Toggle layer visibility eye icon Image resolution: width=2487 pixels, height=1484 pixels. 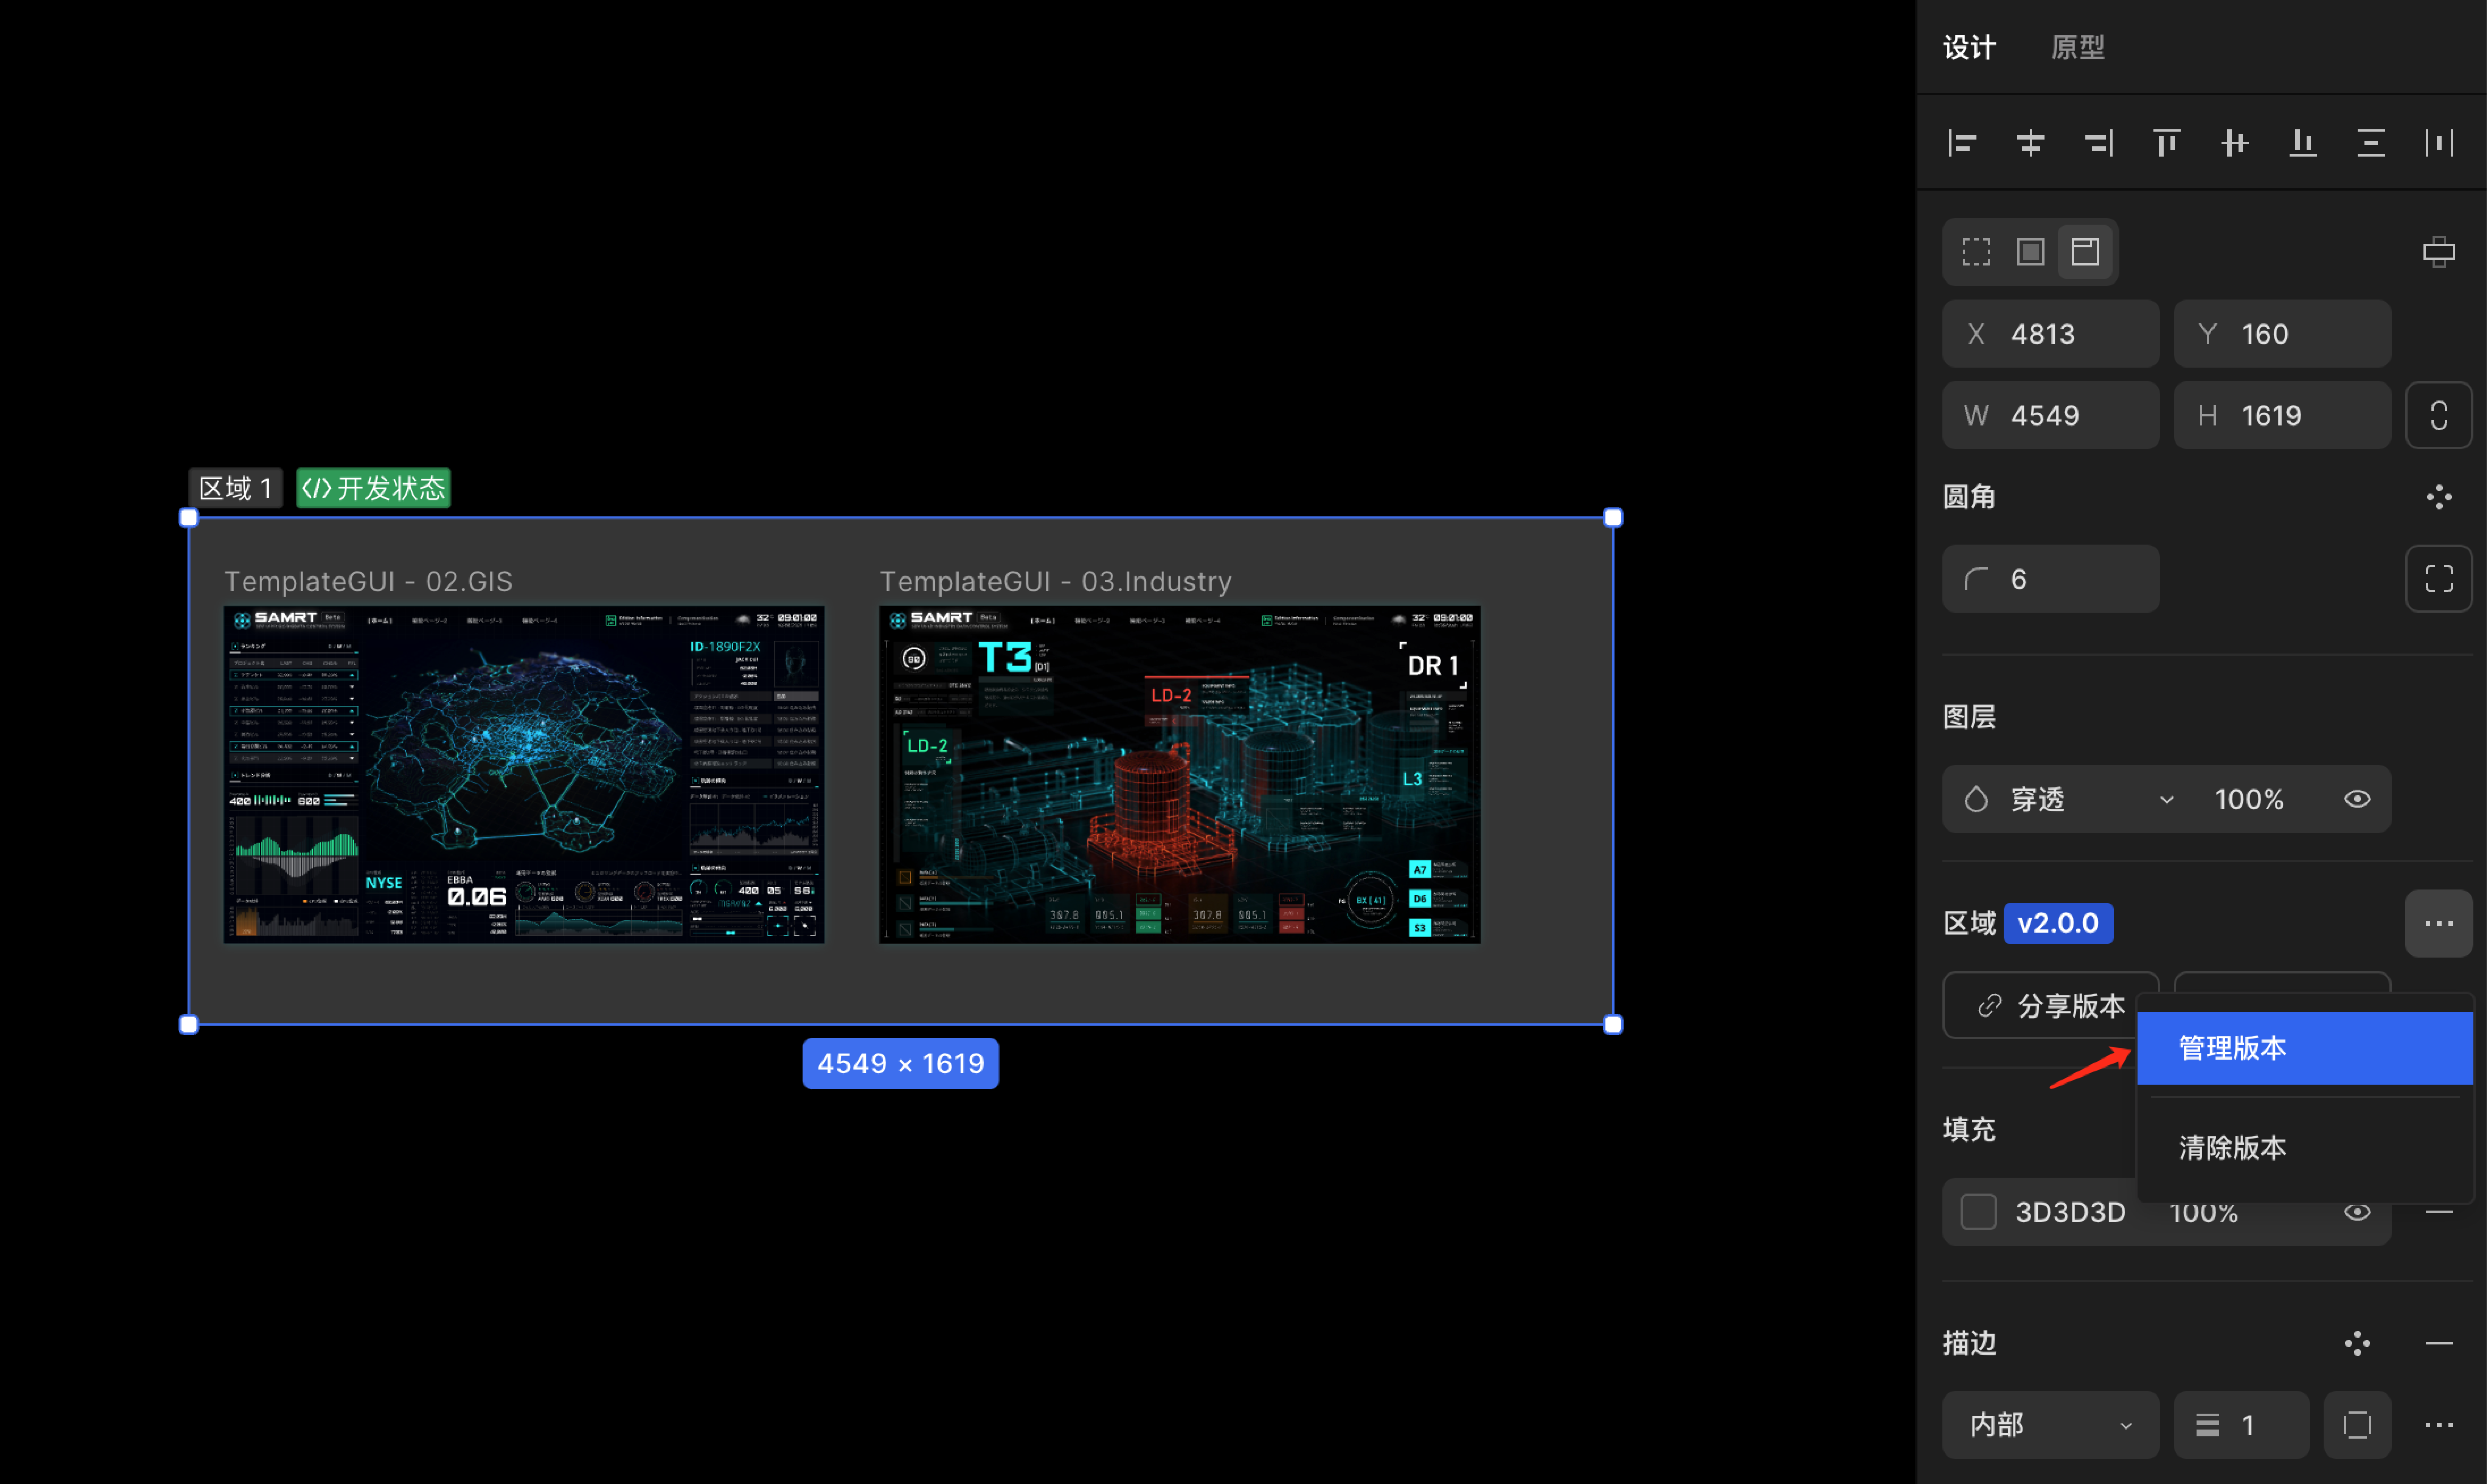click(2357, 799)
